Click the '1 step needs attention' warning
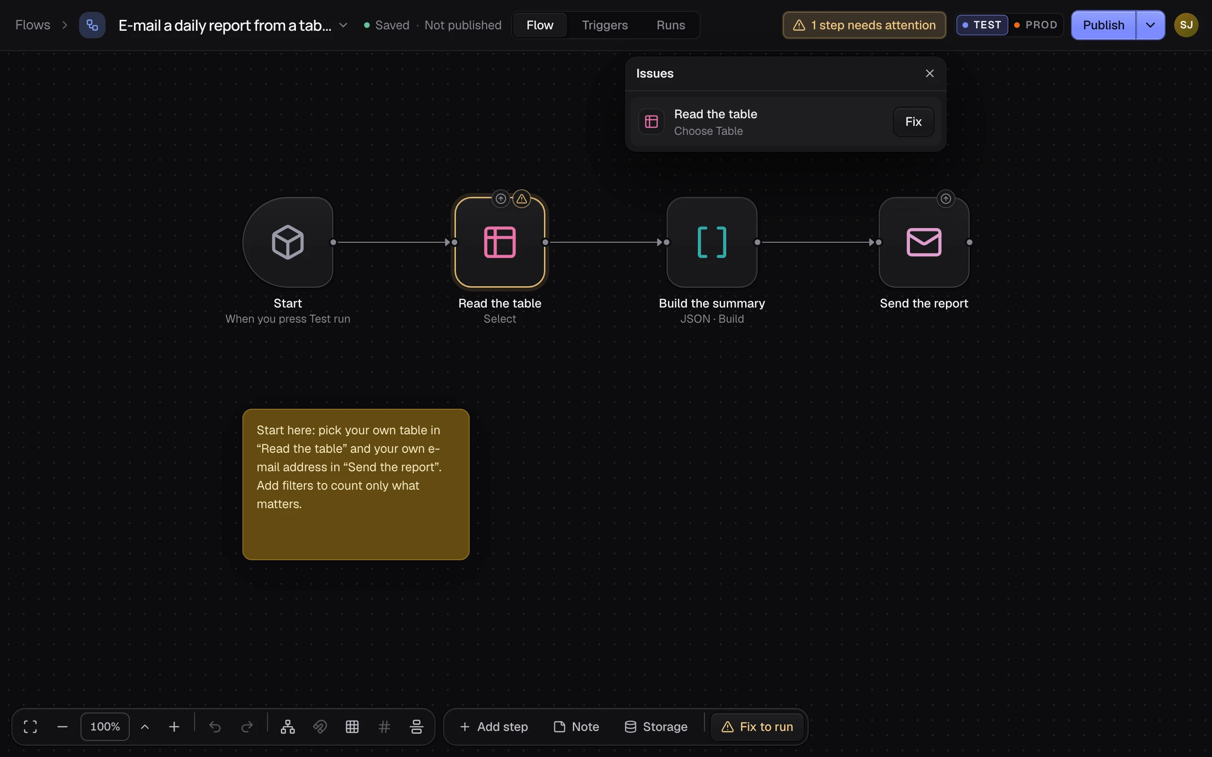This screenshot has width=1212, height=757. 864,25
